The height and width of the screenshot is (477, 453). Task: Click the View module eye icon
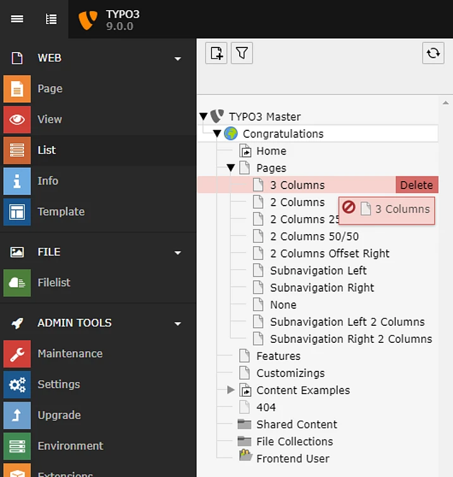tap(17, 120)
